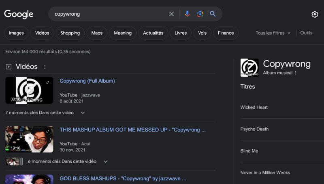Screen dimensions: 324x184
Task: Switch to the Maps filter
Action: coord(97,33)
